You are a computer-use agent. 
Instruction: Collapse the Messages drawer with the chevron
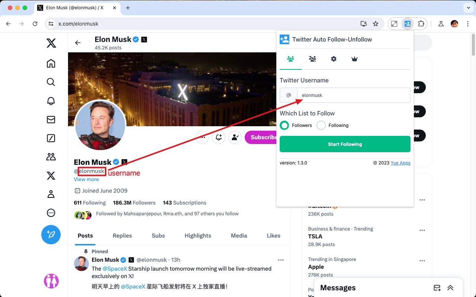click(x=450, y=287)
